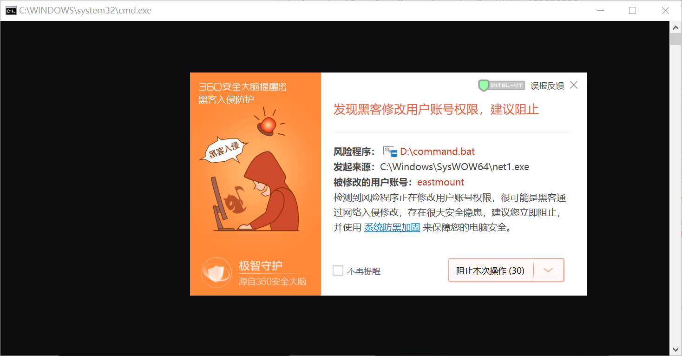Click the D:\command.bat risk program link
Viewport: 682px width, 356px height.
coord(437,151)
